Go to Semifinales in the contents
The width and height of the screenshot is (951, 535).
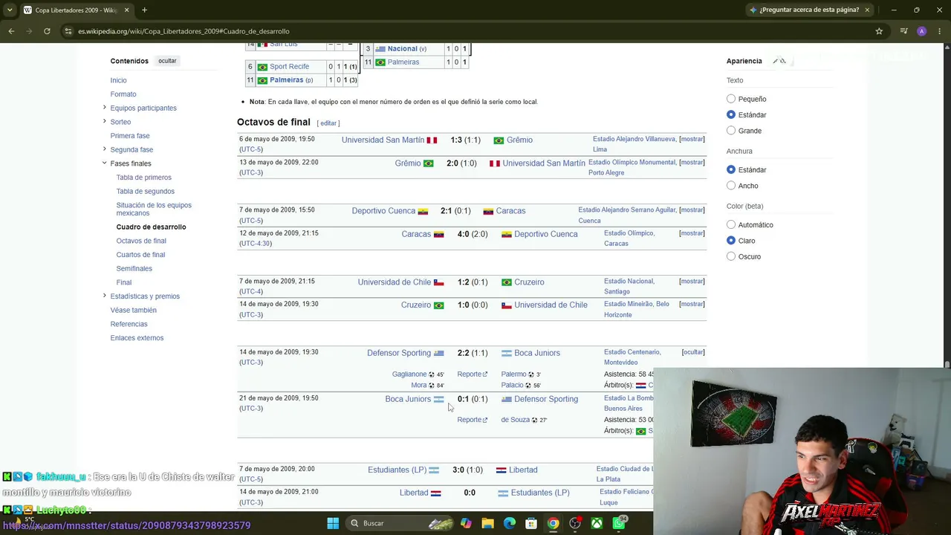tap(134, 268)
